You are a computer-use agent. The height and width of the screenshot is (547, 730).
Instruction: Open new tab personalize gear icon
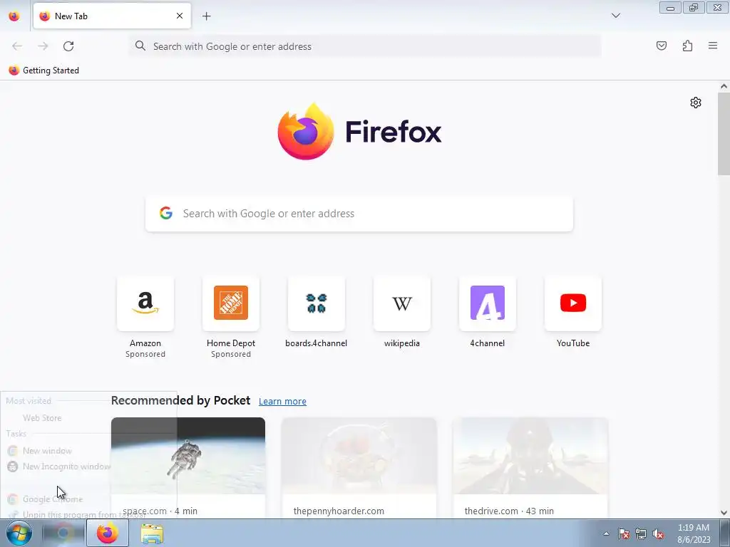pos(696,103)
